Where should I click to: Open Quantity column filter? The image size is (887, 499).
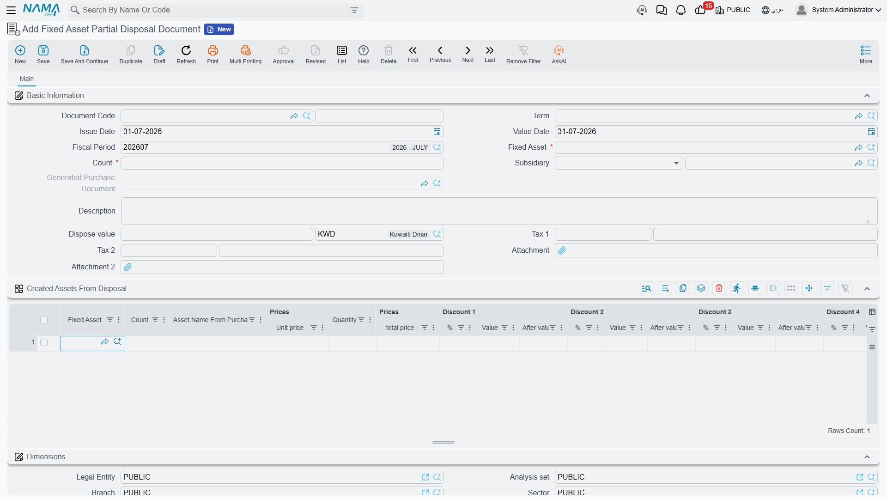pos(361,320)
